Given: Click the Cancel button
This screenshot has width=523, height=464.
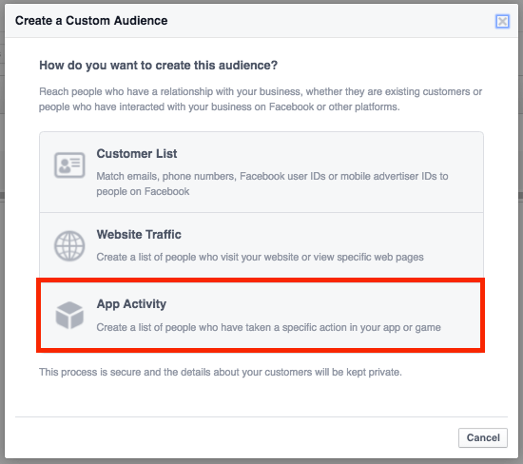Looking at the screenshot, I should click(x=483, y=437).
